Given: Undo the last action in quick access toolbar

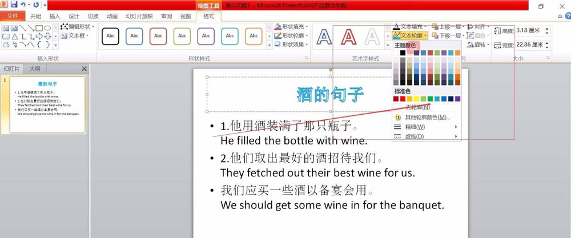Looking at the screenshot, I should tap(23, 5).
